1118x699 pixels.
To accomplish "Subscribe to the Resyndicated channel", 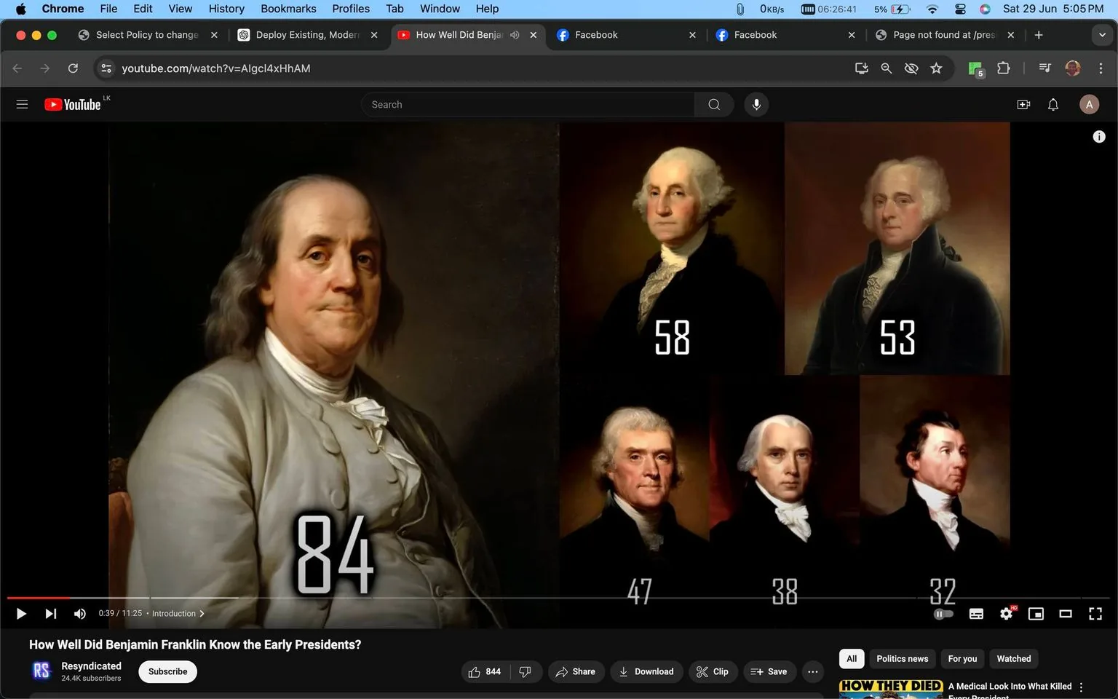I will click(167, 671).
